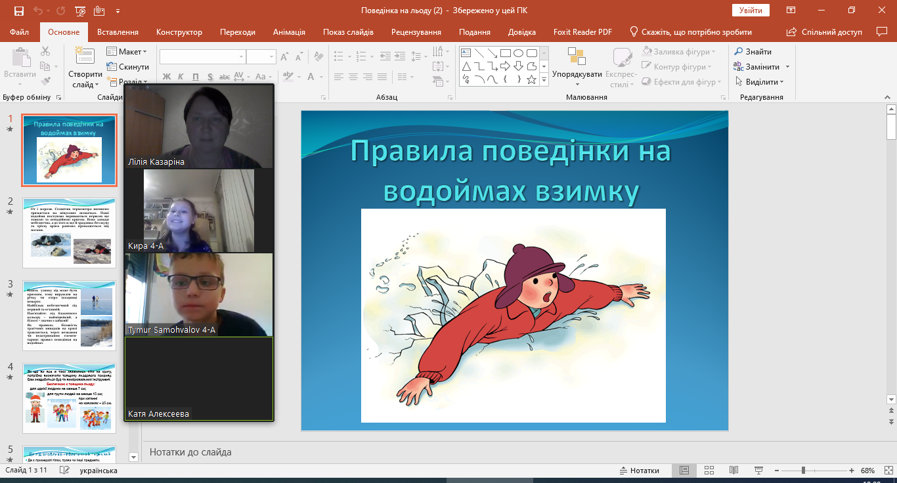Switch to Normal view icon in status bar
897x483 pixels.
point(684,471)
